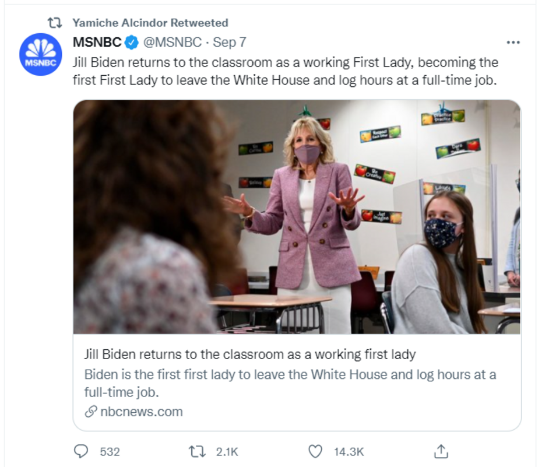This screenshot has height=467, width=542.
Task: Open the Sep 7 timestamp link
Action: [x=230, y=43]
